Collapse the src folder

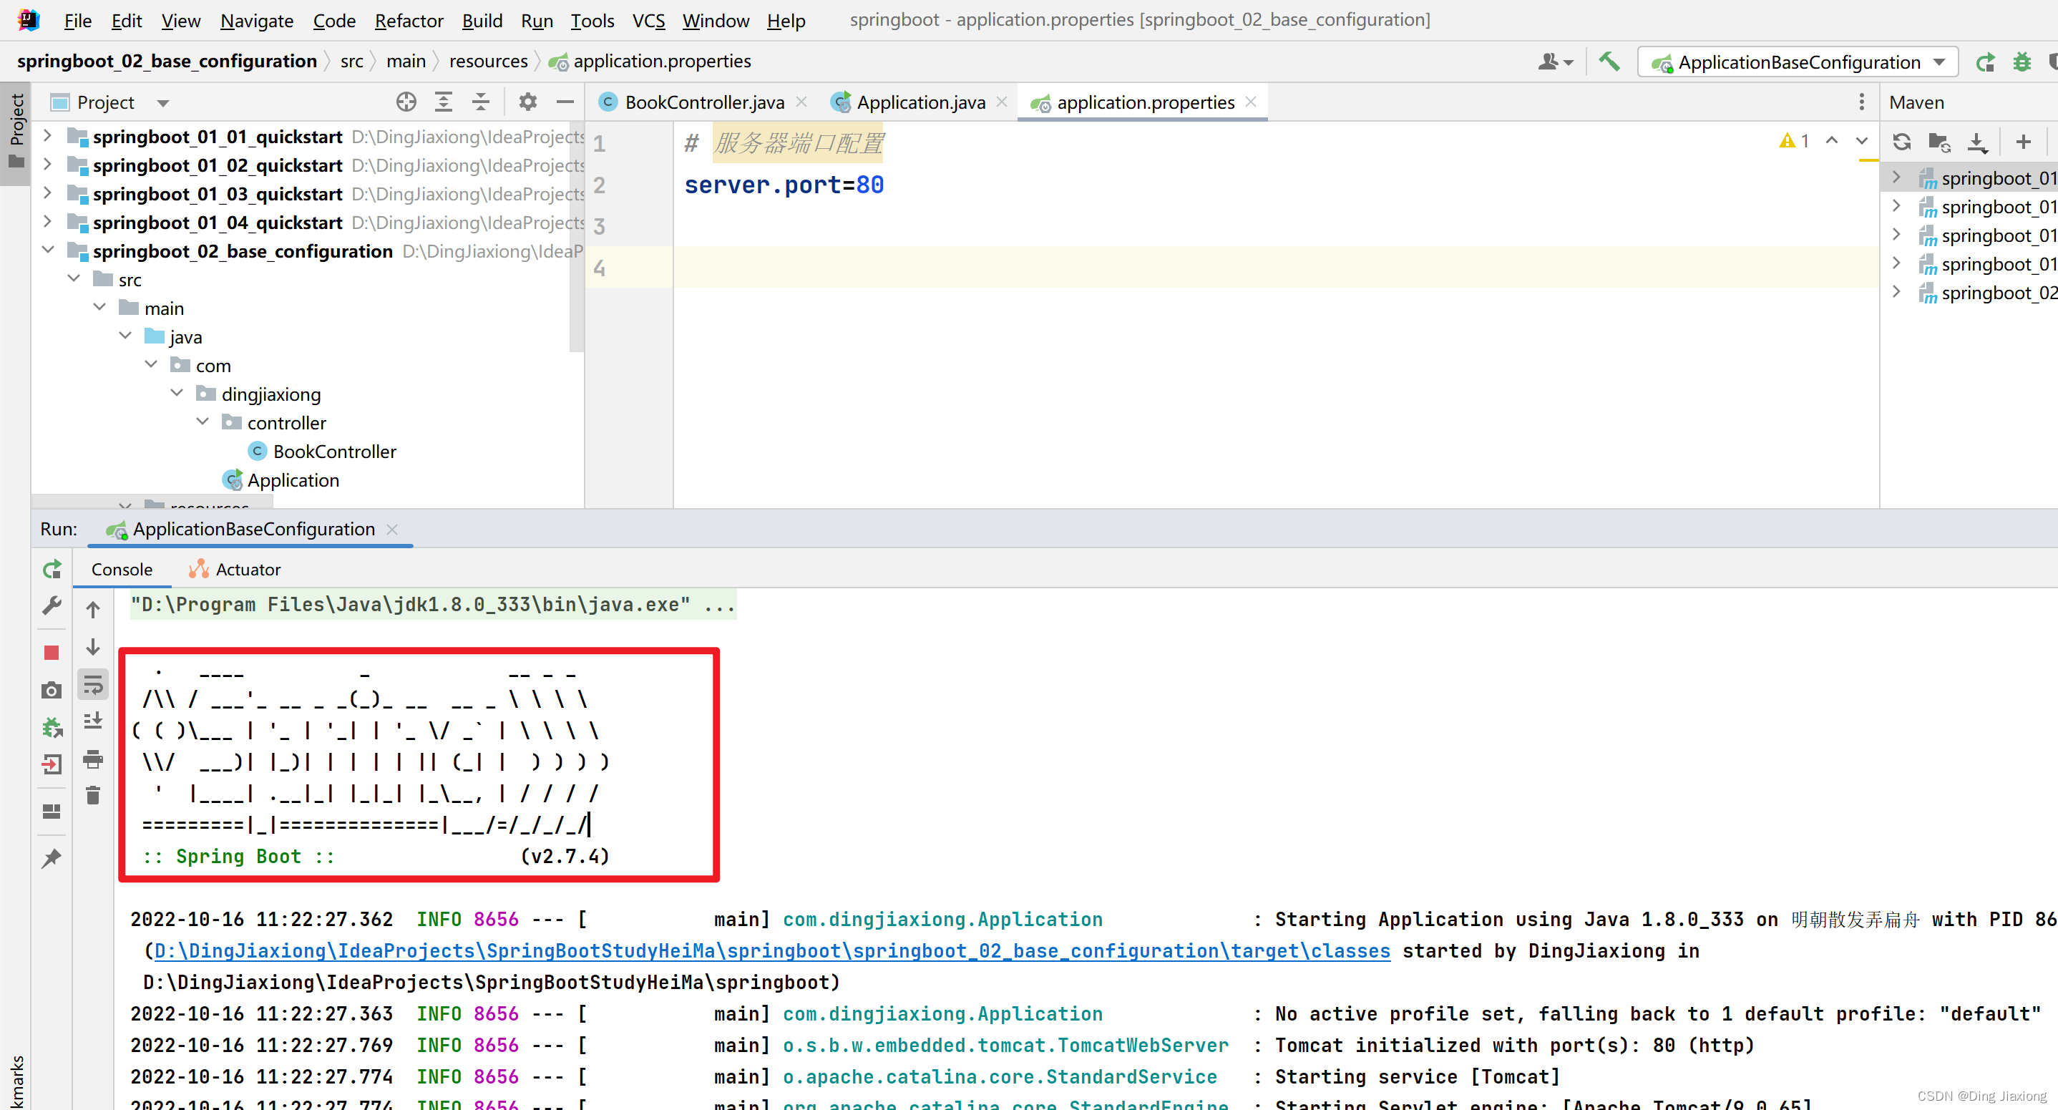point(74,279)
